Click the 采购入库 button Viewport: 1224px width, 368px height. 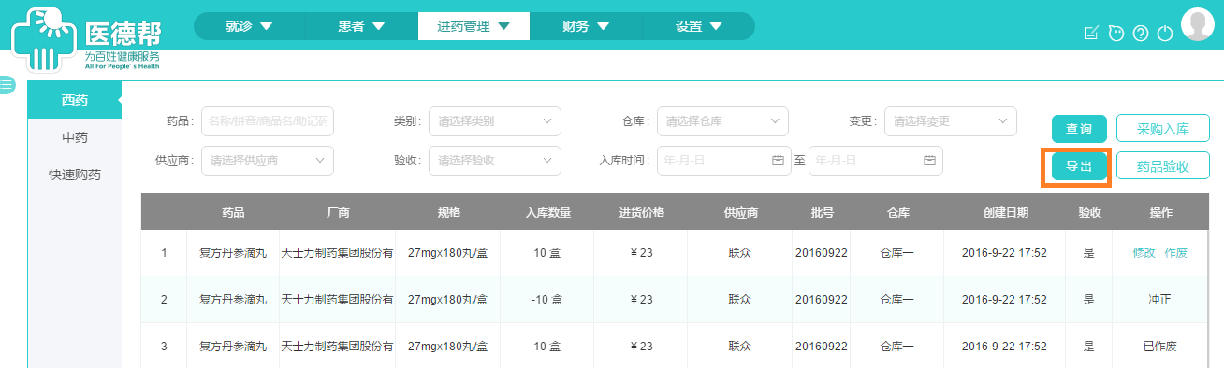pos(1163,129)
